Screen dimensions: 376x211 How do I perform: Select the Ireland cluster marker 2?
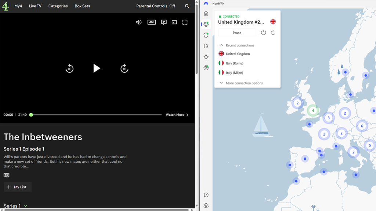297,103
